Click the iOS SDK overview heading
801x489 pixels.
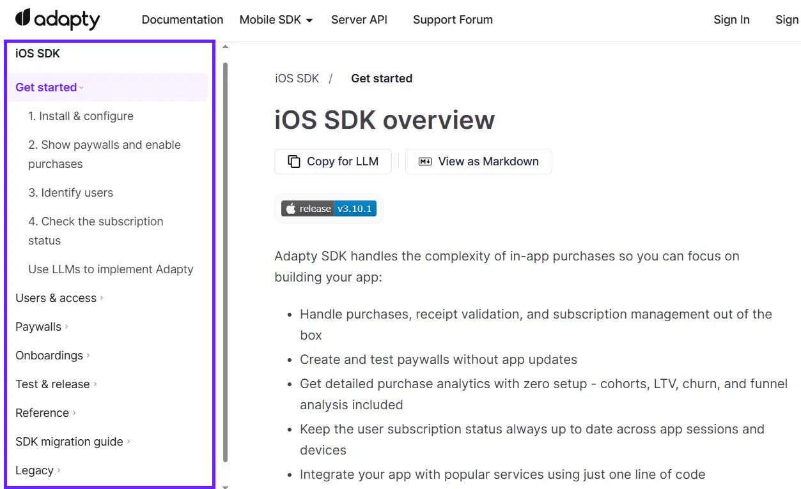click(x=385, y=120)
